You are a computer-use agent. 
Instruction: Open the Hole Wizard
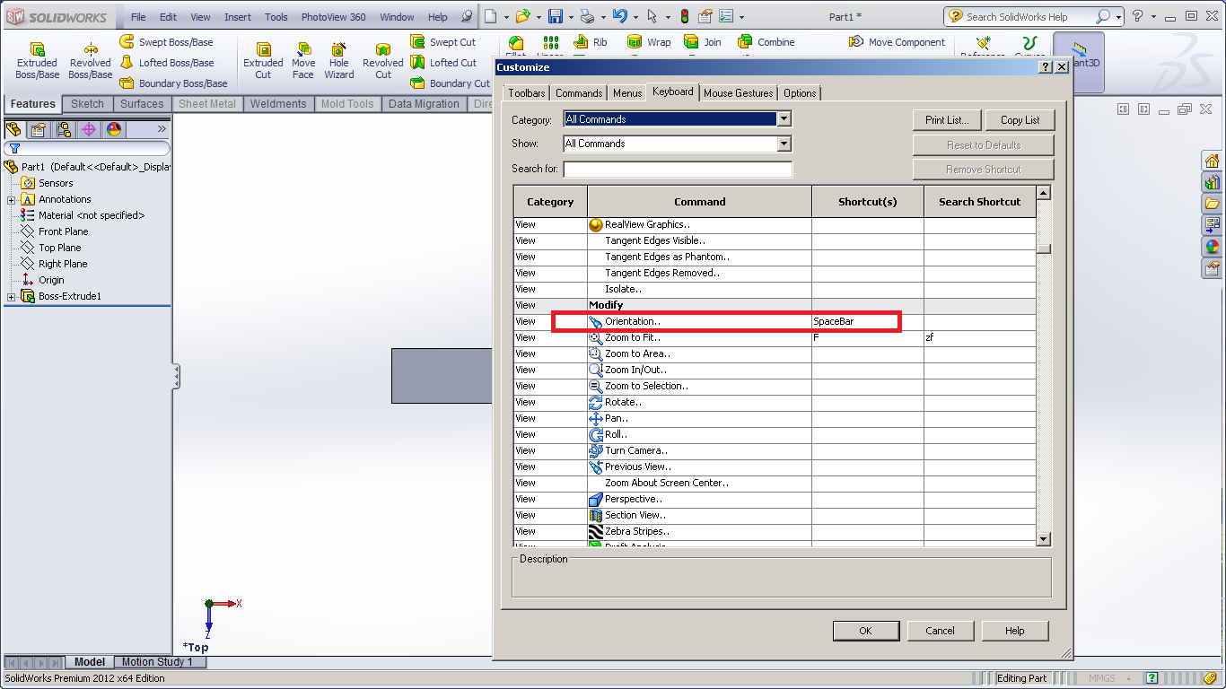click(x=339, y=60)
